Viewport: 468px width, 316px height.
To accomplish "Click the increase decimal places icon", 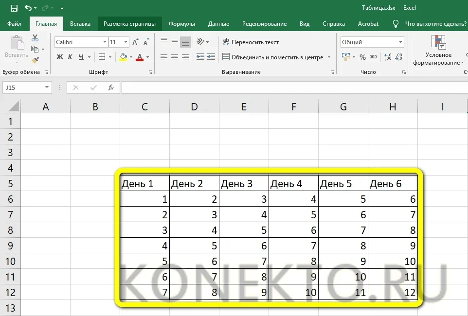I will 388,57.
